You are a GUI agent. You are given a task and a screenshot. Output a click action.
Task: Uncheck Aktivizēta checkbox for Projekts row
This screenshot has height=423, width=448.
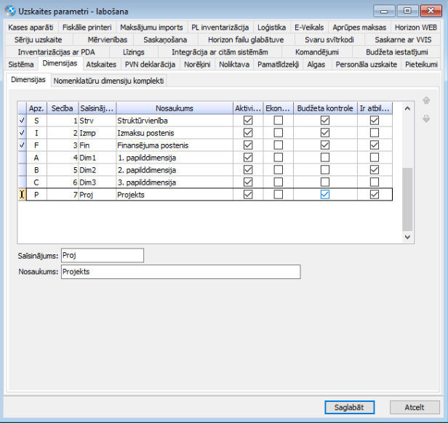click(248, 195)
